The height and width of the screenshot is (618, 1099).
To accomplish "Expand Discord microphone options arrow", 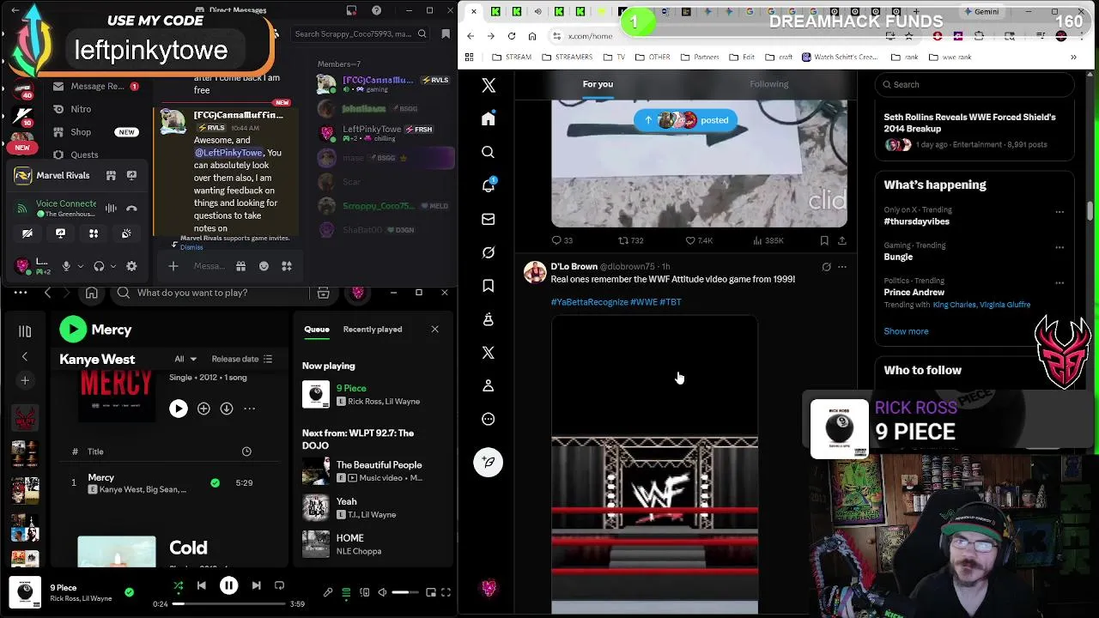I will pos(81,266).
